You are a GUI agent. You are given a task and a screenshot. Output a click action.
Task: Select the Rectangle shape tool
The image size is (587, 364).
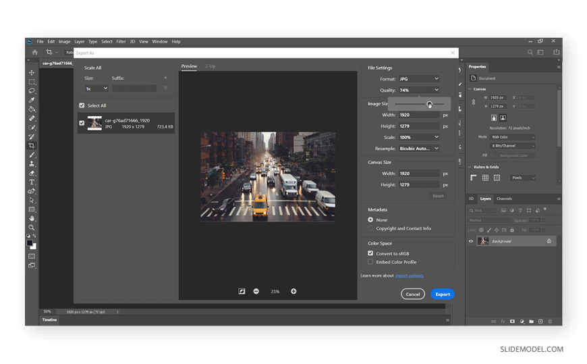pos(32,209)
